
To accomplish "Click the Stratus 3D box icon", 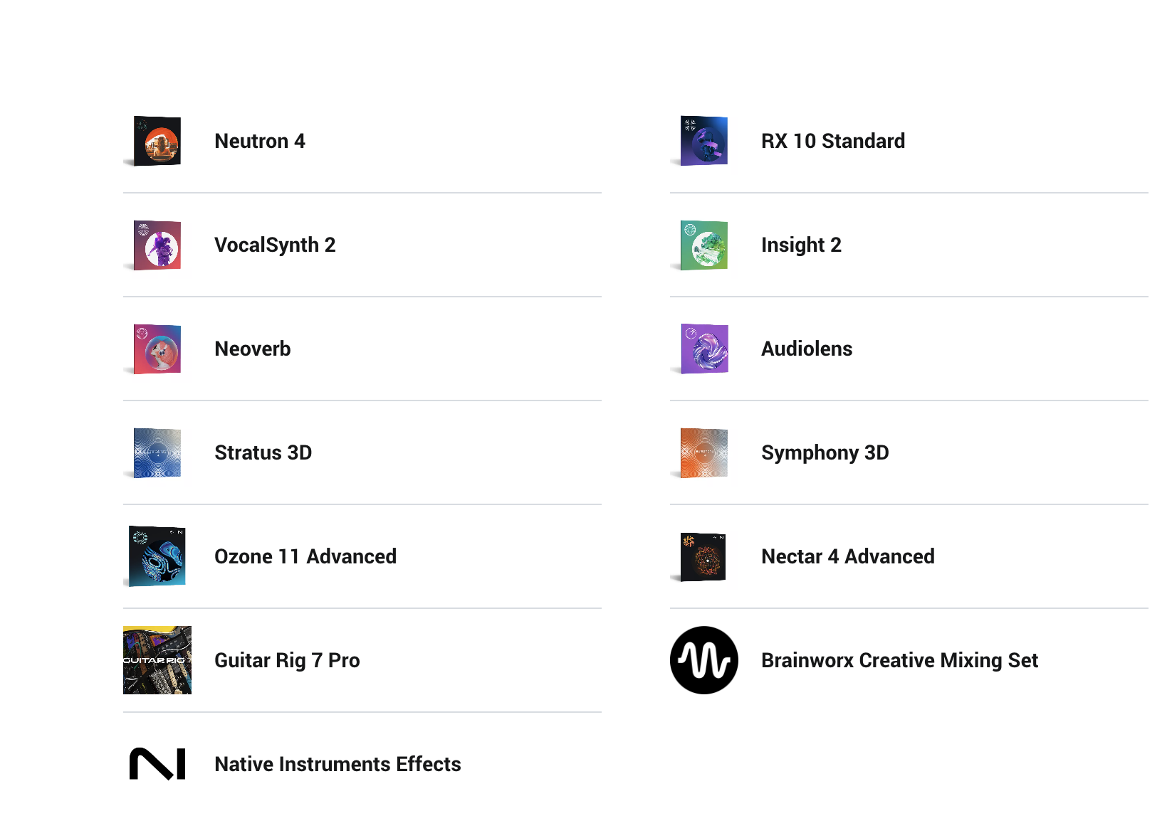I will [157, 453].
